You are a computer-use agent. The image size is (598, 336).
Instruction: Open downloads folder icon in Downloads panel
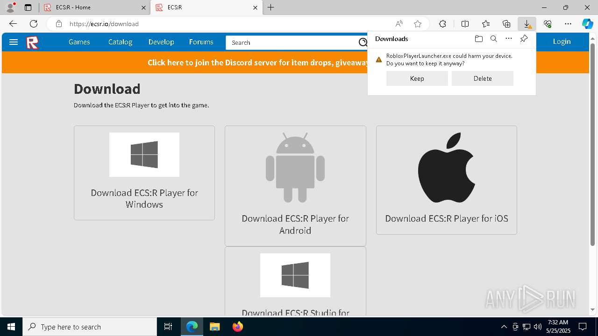[478, 39]
